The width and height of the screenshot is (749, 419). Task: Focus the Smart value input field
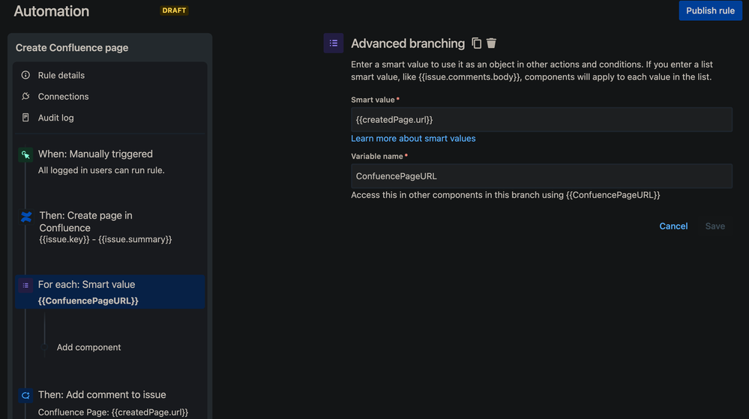541,119
